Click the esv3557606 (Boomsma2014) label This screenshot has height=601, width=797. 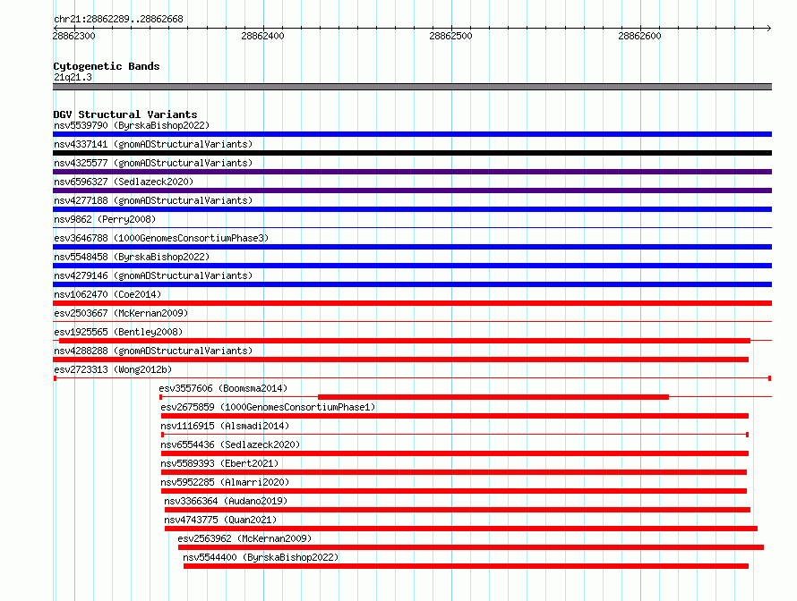click(x=223, y=388)
